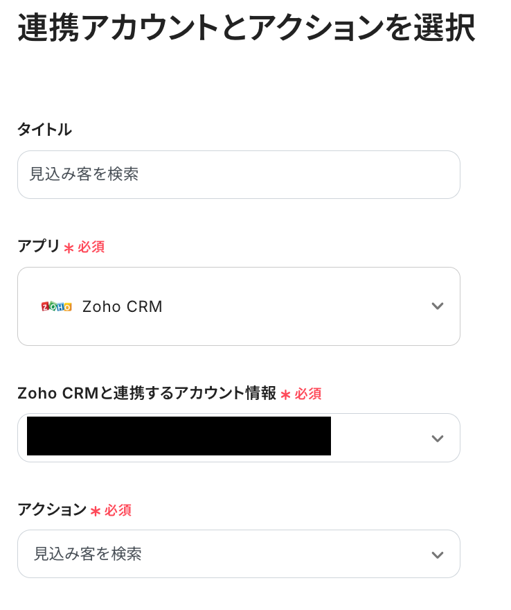Open the account info dropdown chevron
The height and width of the screenshot is (610, 511).
[437, 438]
